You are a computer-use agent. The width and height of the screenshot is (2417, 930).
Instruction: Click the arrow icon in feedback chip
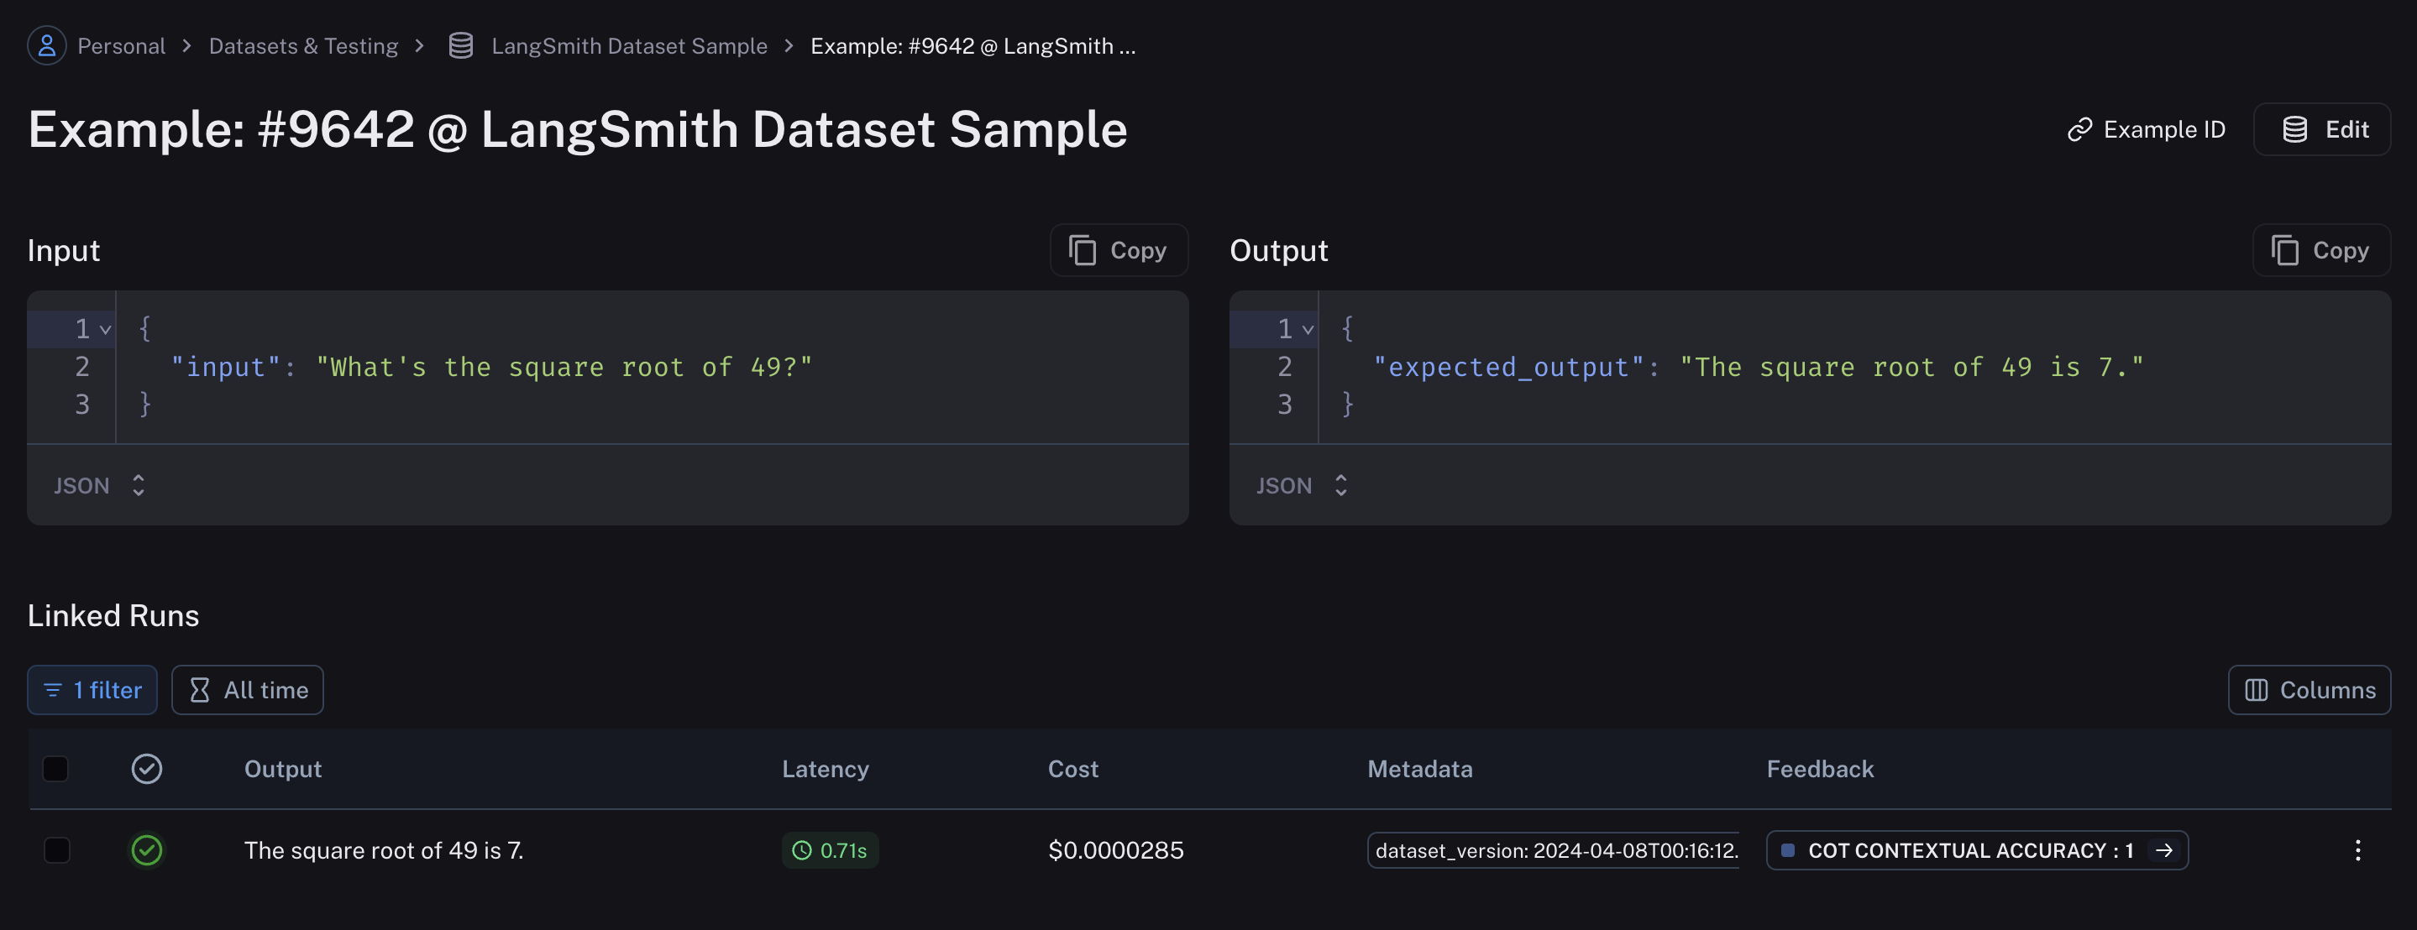click(x=2163, y=850)
